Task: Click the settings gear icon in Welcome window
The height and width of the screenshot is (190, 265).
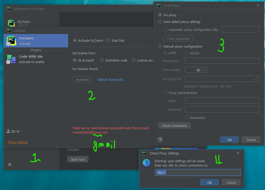Action: click(x=10, y=165)
